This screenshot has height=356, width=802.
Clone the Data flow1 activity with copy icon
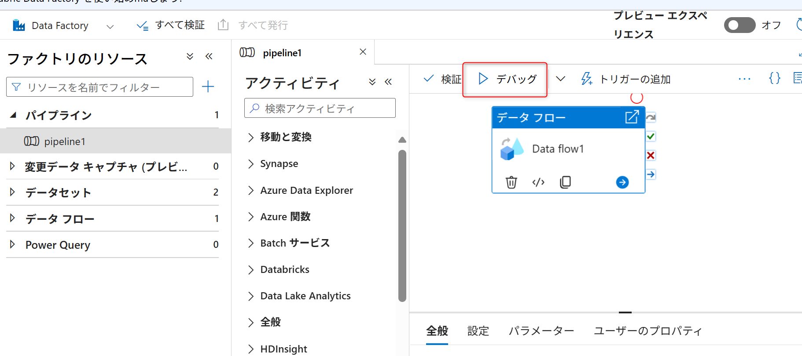pos(565,182)
